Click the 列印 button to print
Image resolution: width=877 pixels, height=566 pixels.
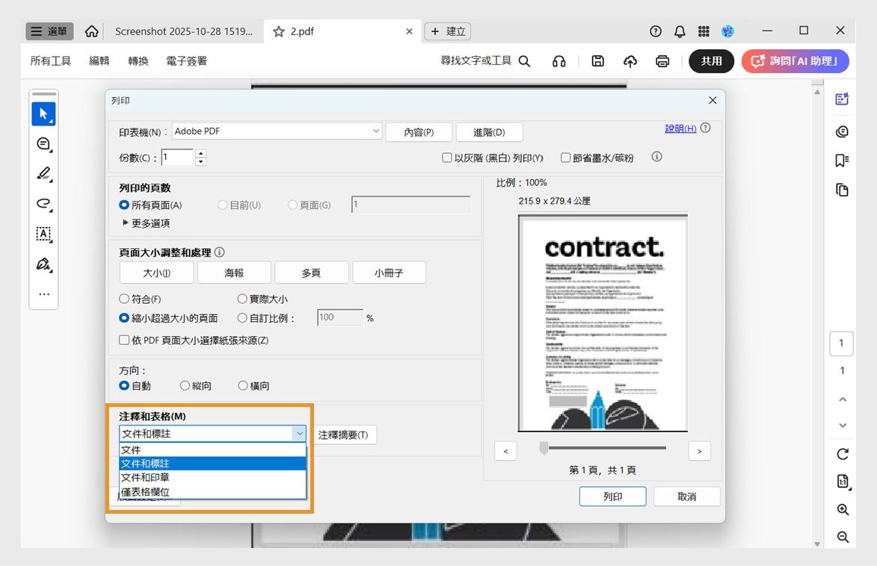(x=612, y=496)
